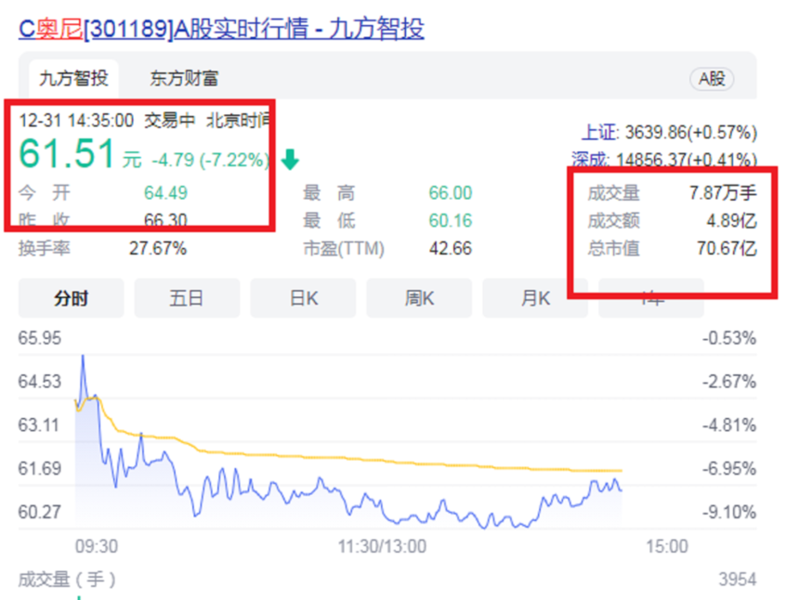The image size is (799, 600).
Task: Click the 成交量 value 7.87万手
Action: [x=723, y=193]
